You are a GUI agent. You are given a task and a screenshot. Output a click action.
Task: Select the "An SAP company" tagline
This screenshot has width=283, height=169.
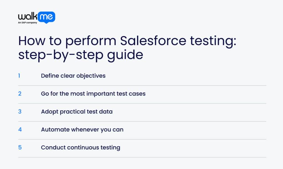tap(27, 23)
